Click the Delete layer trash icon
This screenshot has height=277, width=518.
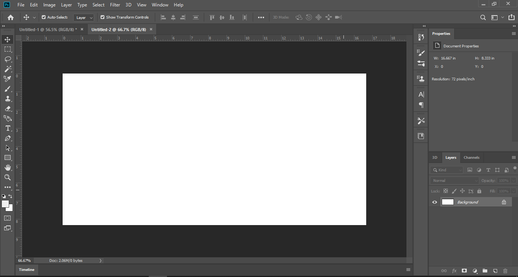[505, 271]
